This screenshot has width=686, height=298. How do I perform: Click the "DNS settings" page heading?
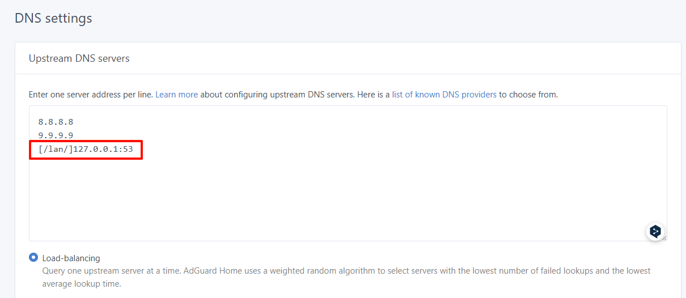pos(53,18)
